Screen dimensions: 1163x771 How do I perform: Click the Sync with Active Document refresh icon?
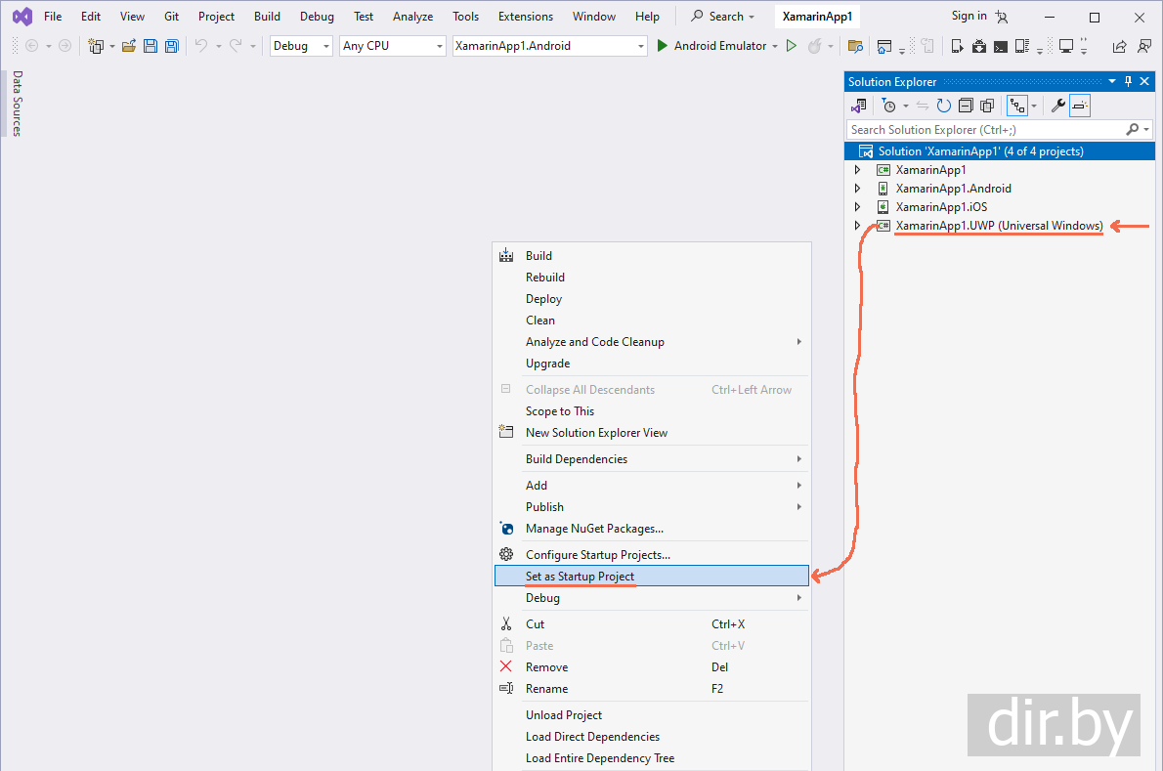point(943,106)
